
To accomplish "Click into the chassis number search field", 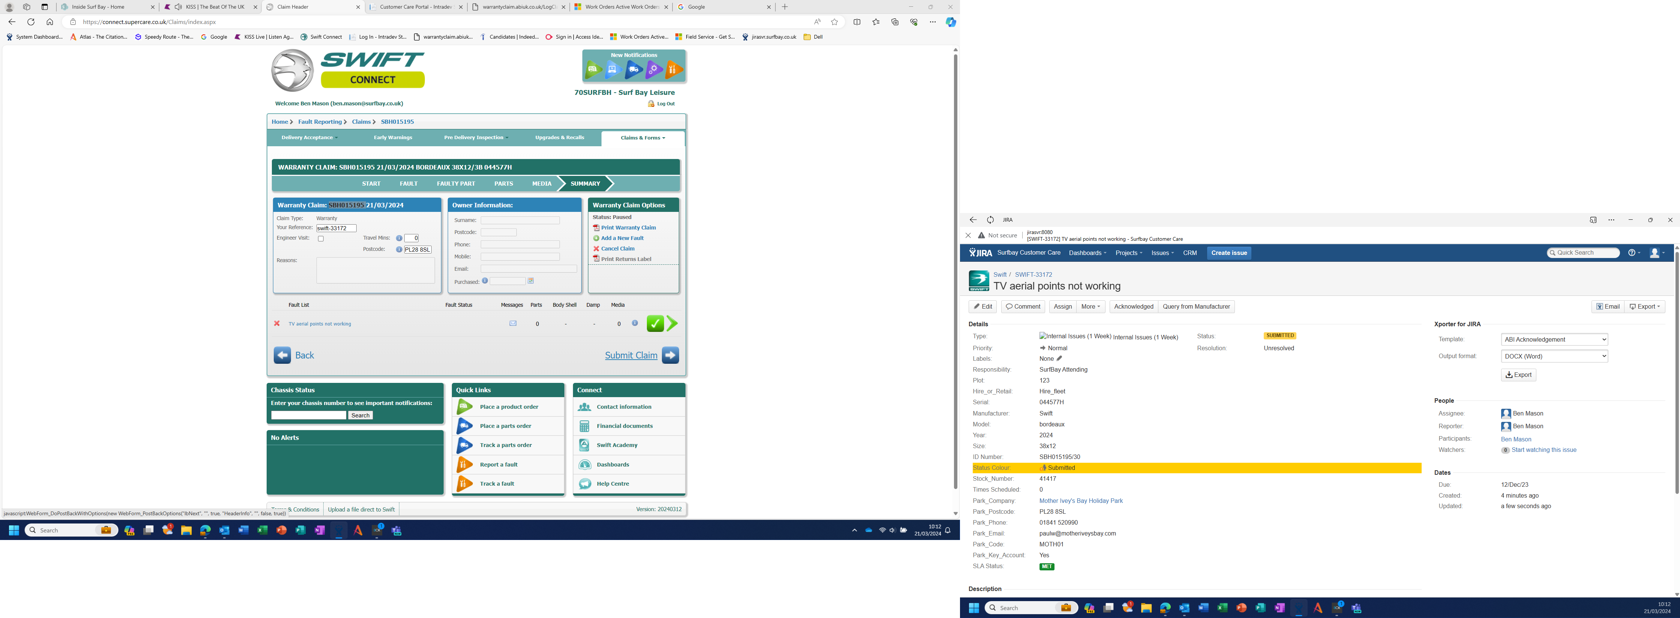I will (309, 415).
